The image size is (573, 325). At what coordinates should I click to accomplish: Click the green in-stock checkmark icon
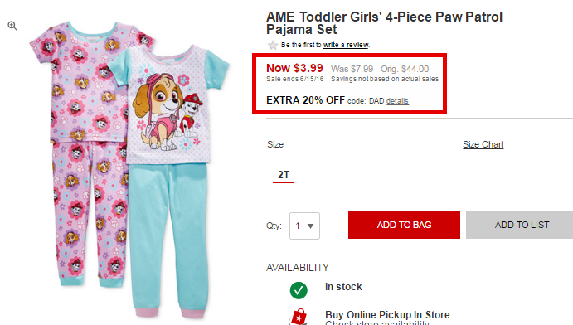(x=299, y=290)
